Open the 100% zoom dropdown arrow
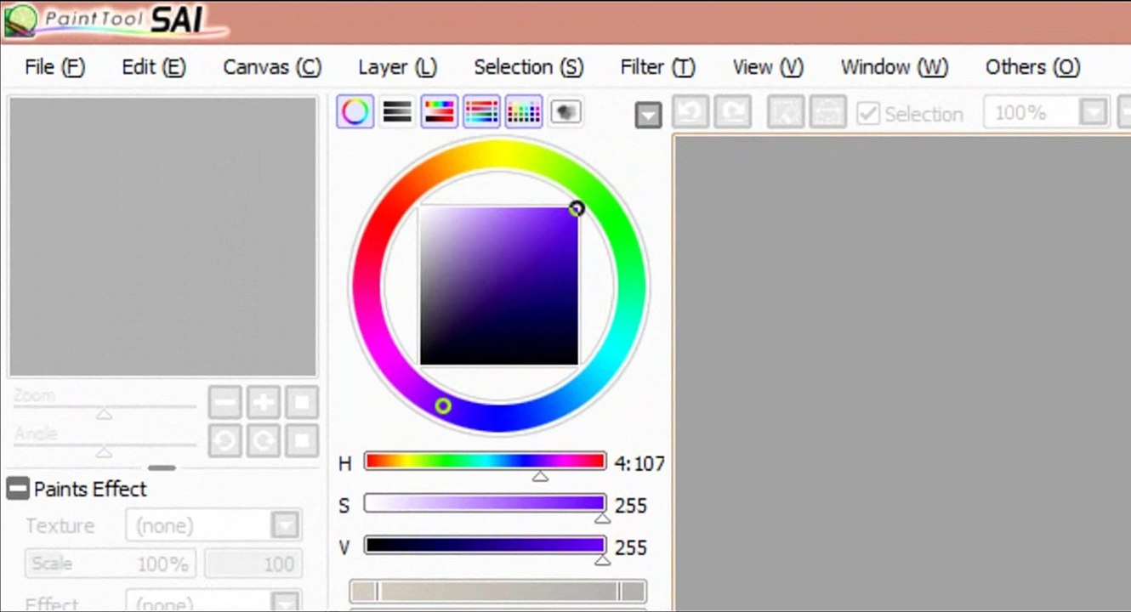The width and height of the screenshot is (1131, 612). coord(1094,112)
